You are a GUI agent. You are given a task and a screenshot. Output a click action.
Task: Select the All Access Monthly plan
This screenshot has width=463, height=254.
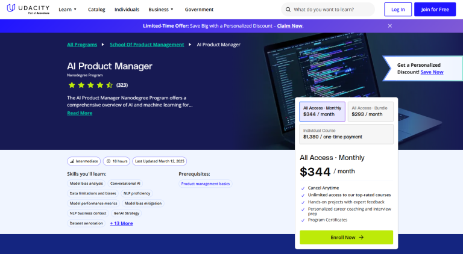click(x=322, y=111)
